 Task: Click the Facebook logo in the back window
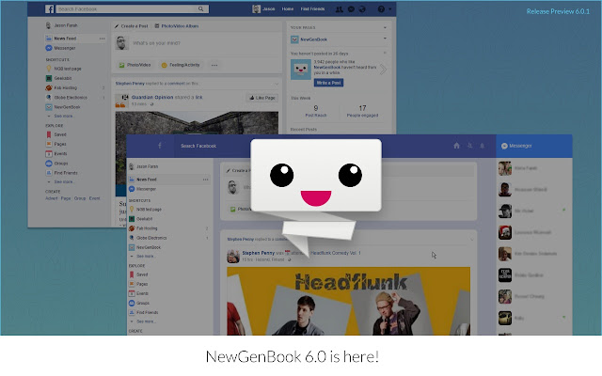point(49,8)
